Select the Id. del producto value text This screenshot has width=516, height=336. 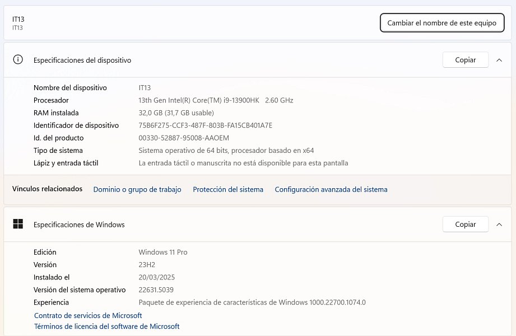tap(184, 138)
